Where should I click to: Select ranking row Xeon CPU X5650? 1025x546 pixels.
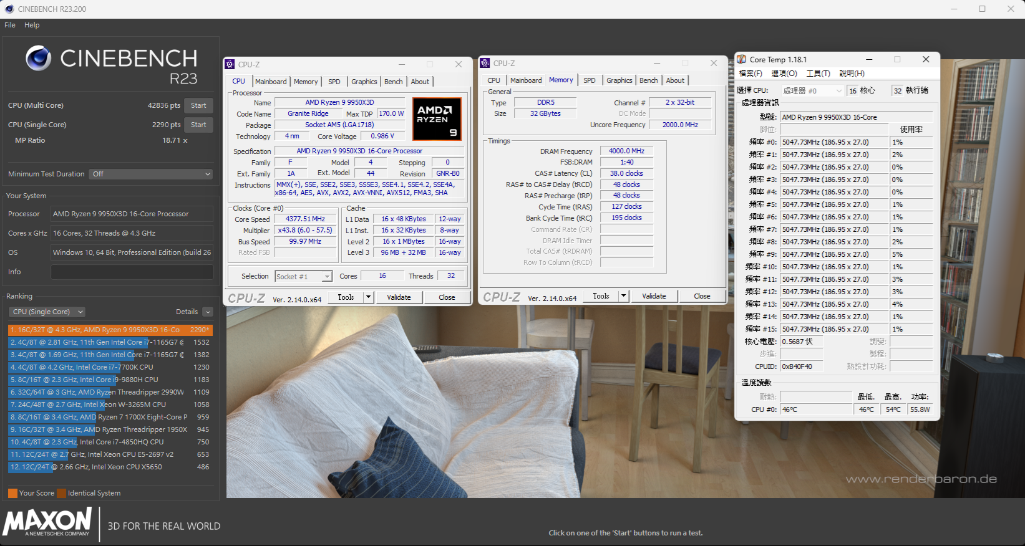click(110, 467)
